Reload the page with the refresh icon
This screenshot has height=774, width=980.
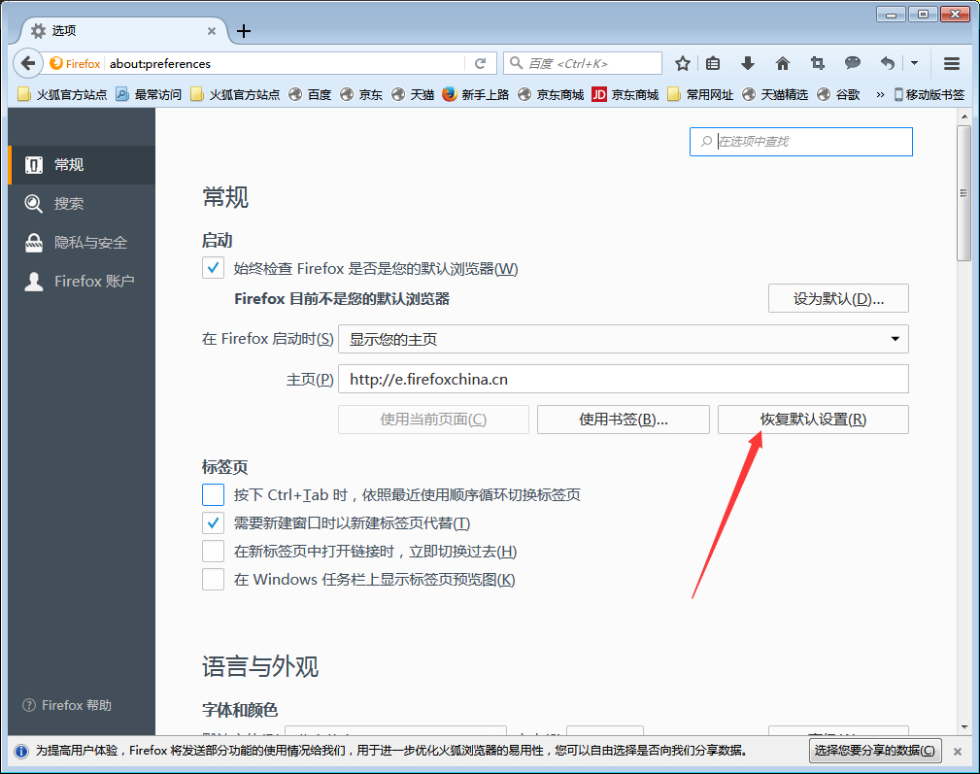pyautogui.click(x=480, y=62)
